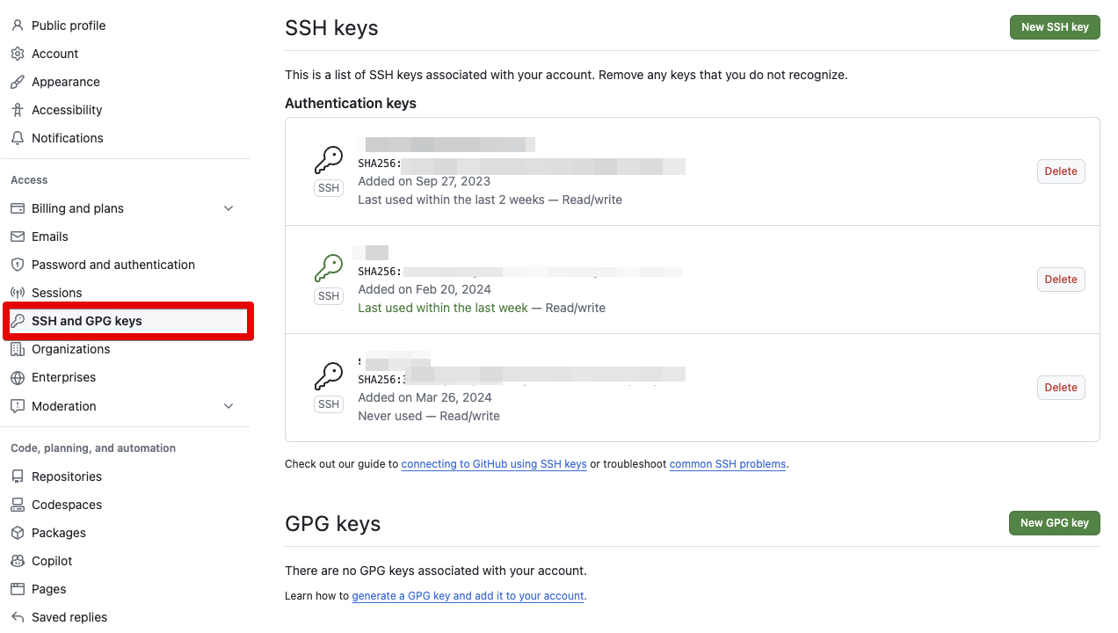Click the New SSH key button
This screenshot has height=633, width=1118.
(x=1055, y=27)
